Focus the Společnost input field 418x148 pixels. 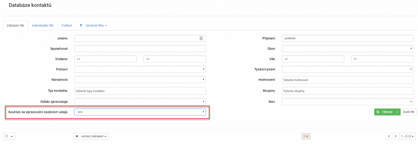click(140, 49)
